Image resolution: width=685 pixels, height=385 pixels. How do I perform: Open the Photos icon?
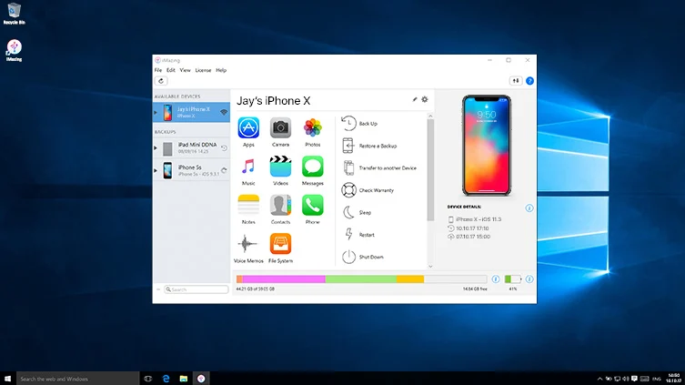[312, 127]
